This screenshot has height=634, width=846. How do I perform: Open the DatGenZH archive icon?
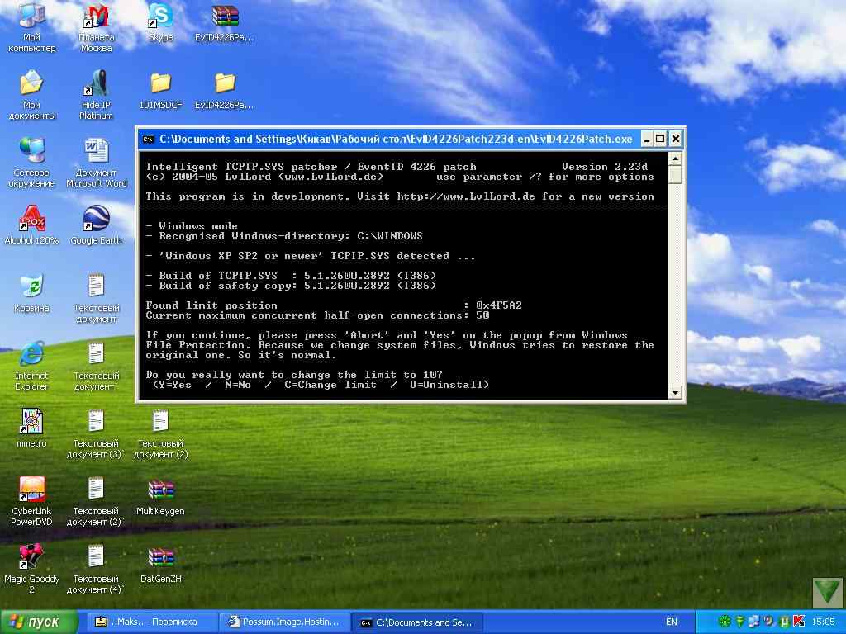coord(160,565)
